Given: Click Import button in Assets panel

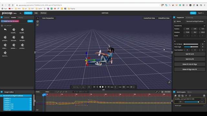Looking at the screenshot, I should pyautogui.click(x=30, y=21).
